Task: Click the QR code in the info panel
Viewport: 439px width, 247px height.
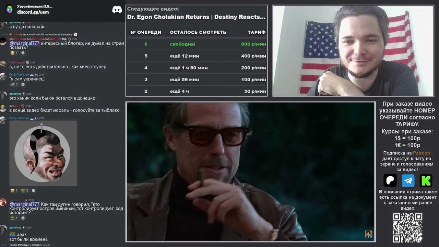Action: click(x=408, y=228)
